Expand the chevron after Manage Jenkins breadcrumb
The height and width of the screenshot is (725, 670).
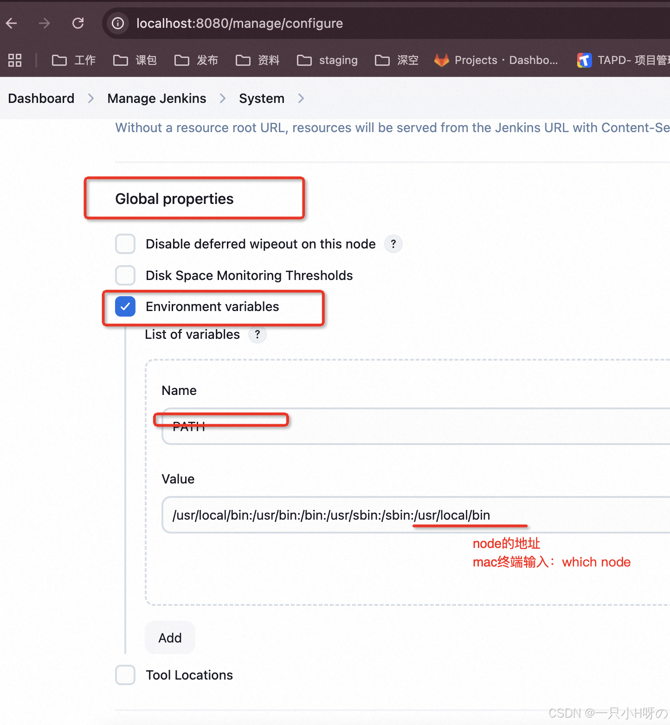[x=223, y=98]
